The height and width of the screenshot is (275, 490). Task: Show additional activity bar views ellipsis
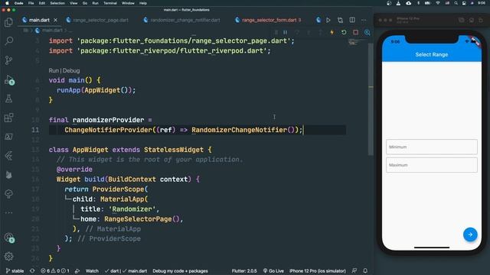coord(8,213)
